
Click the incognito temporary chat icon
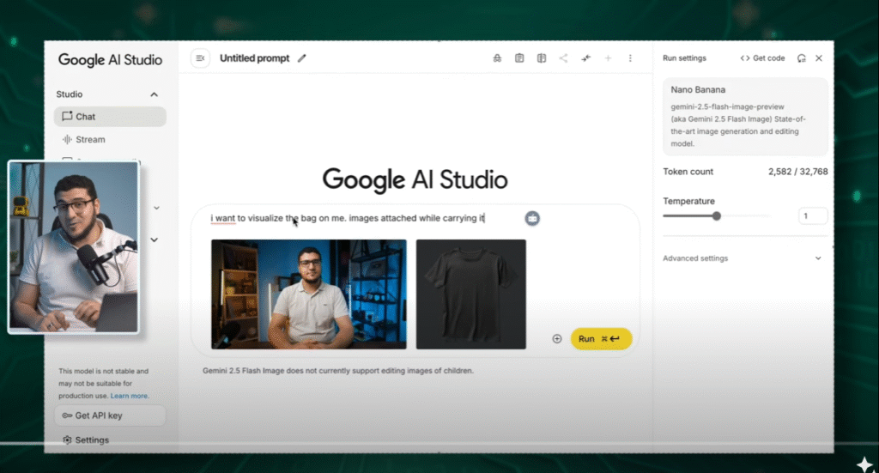pyautogui.click(x=497, y=58)
